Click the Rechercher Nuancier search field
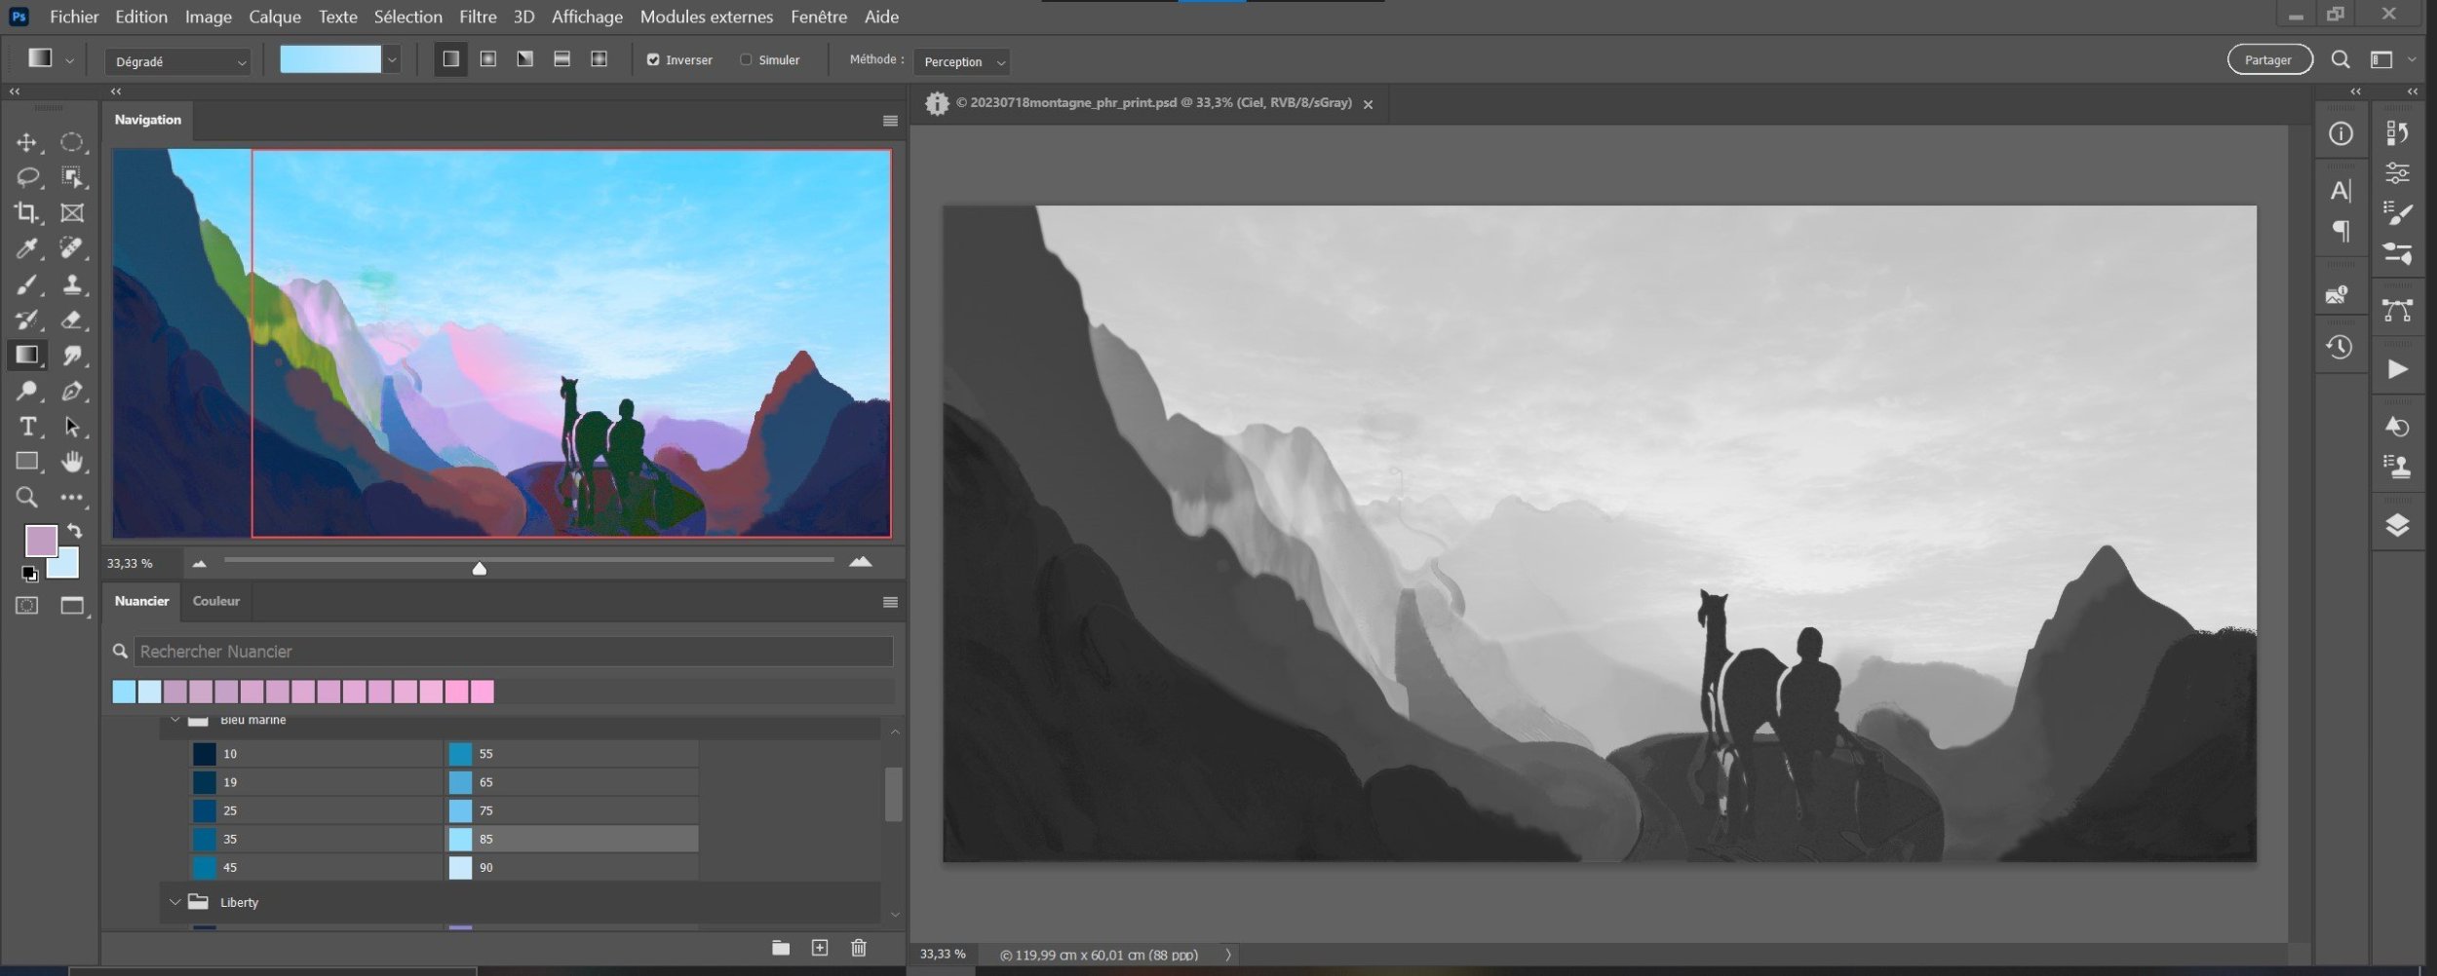2437x976 pixels. (513, 652)
